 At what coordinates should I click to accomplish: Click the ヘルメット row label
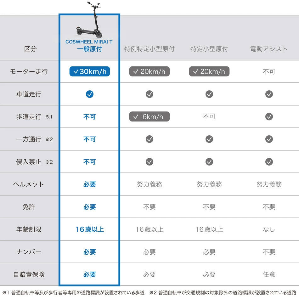[x=29, y=184]
